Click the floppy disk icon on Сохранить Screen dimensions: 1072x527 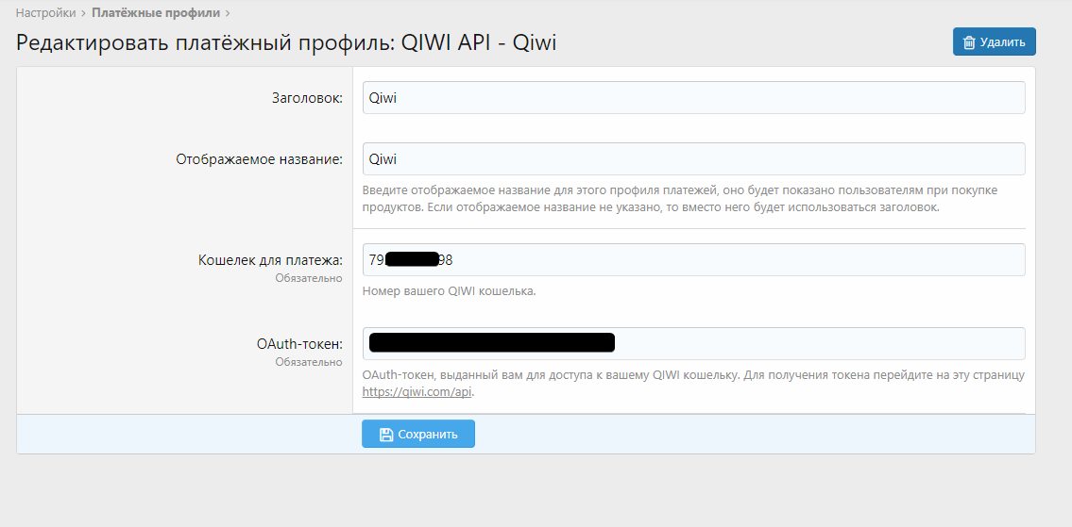(385, 435)
